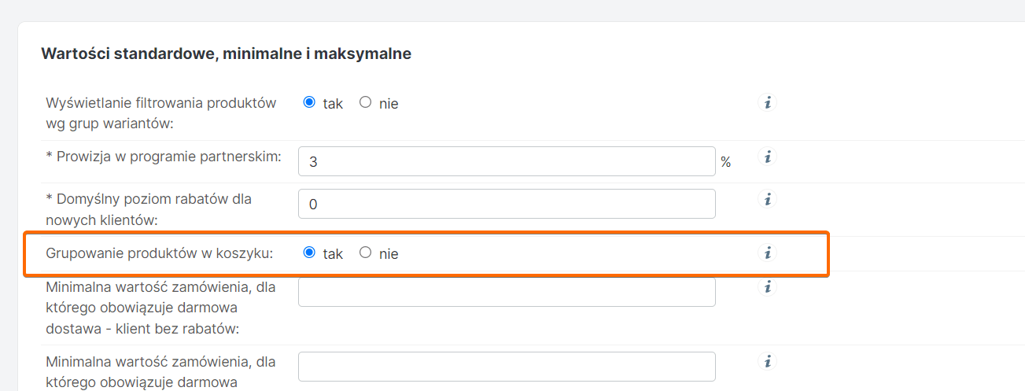The height and width of the screenshot is (391, 1025).
Task: Click empty field for darmowa dostawa klient bez rabatów
Action: [507, 291]
